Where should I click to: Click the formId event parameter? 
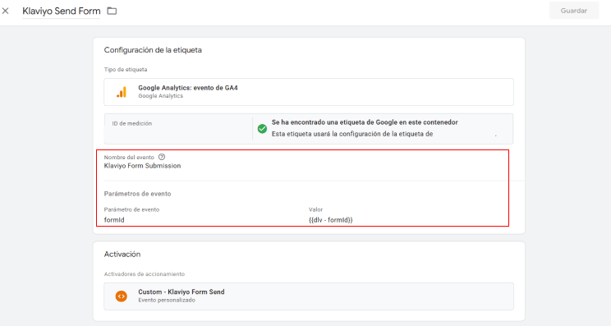click(x=114, y=220)
